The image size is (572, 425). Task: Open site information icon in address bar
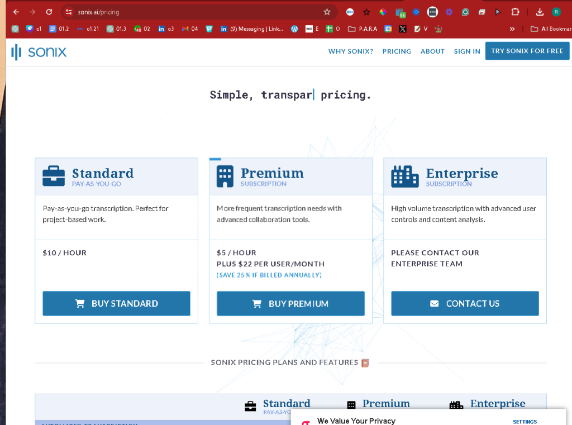(x=69, y=12)
